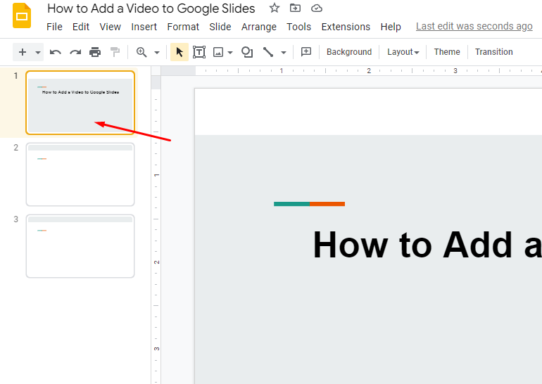
Task: Click the Theme button
Action: click(x=447, y=52)
